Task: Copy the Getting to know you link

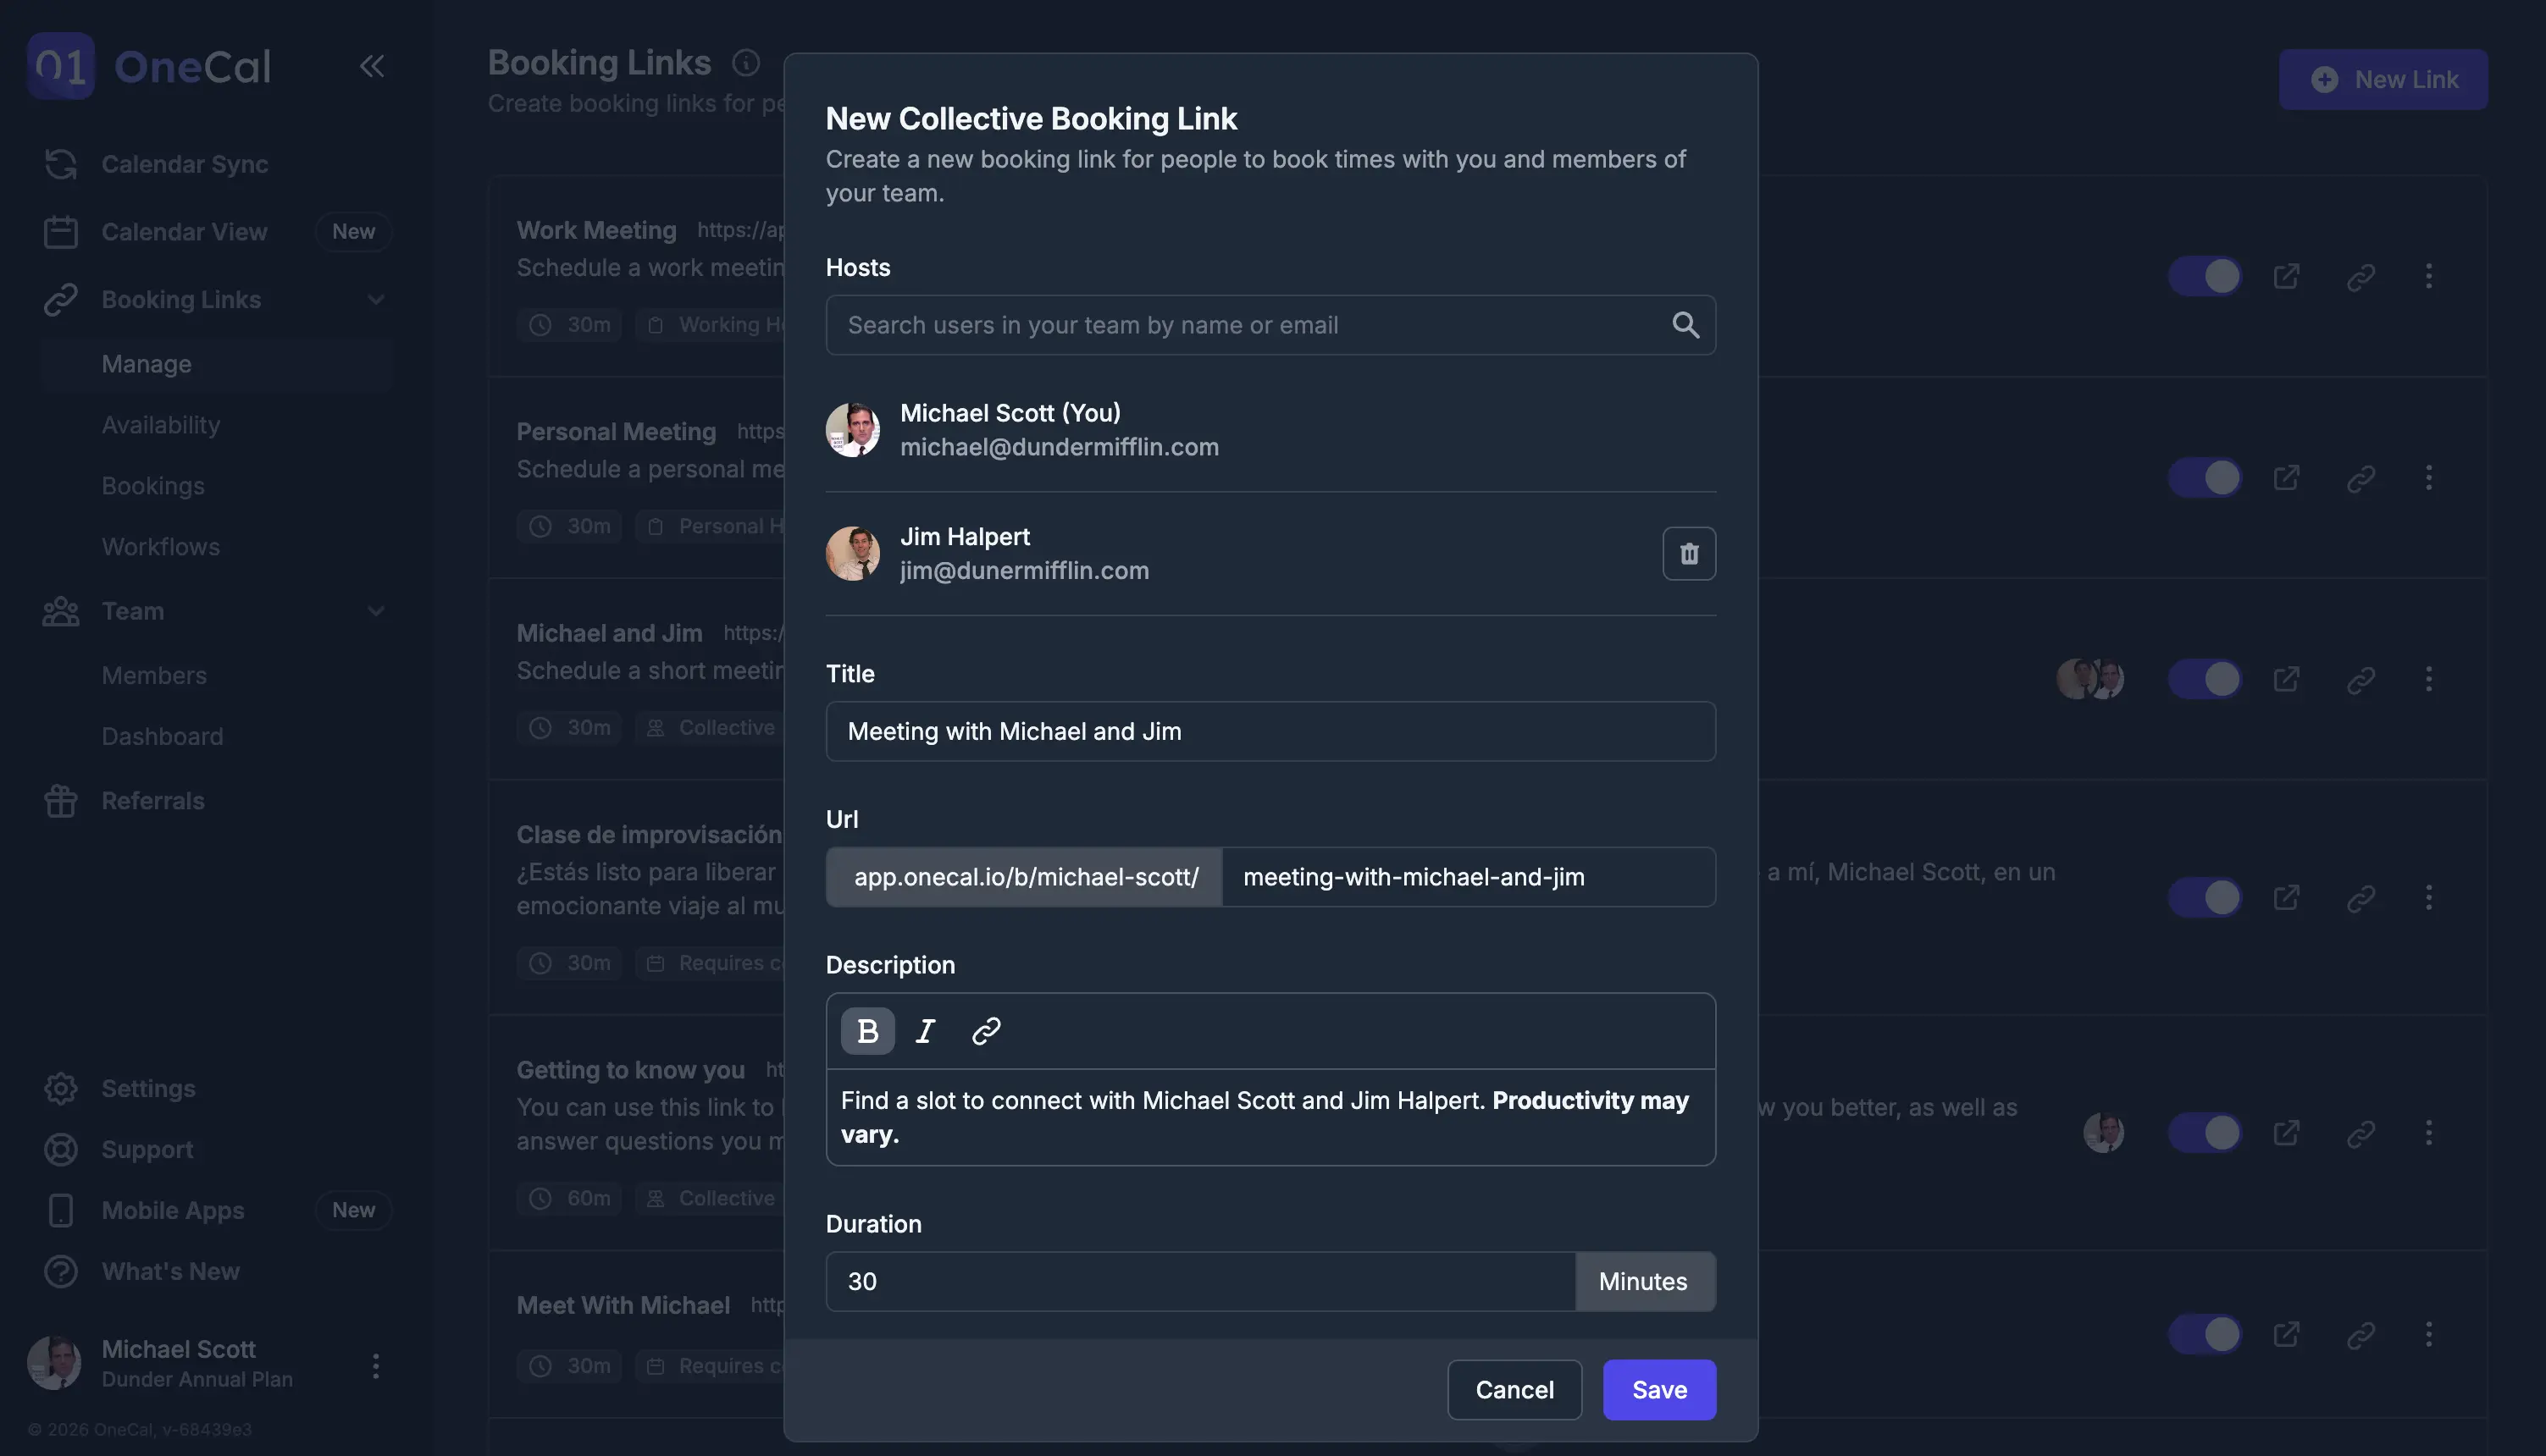Action: [x=2361, y=1133]
